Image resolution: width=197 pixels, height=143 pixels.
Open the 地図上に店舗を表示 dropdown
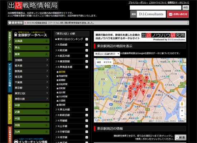click(x=107, y=54)
